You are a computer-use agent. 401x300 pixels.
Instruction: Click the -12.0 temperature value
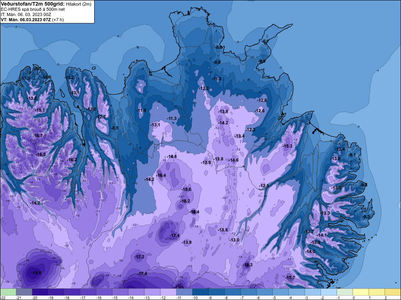pos(91,109)
